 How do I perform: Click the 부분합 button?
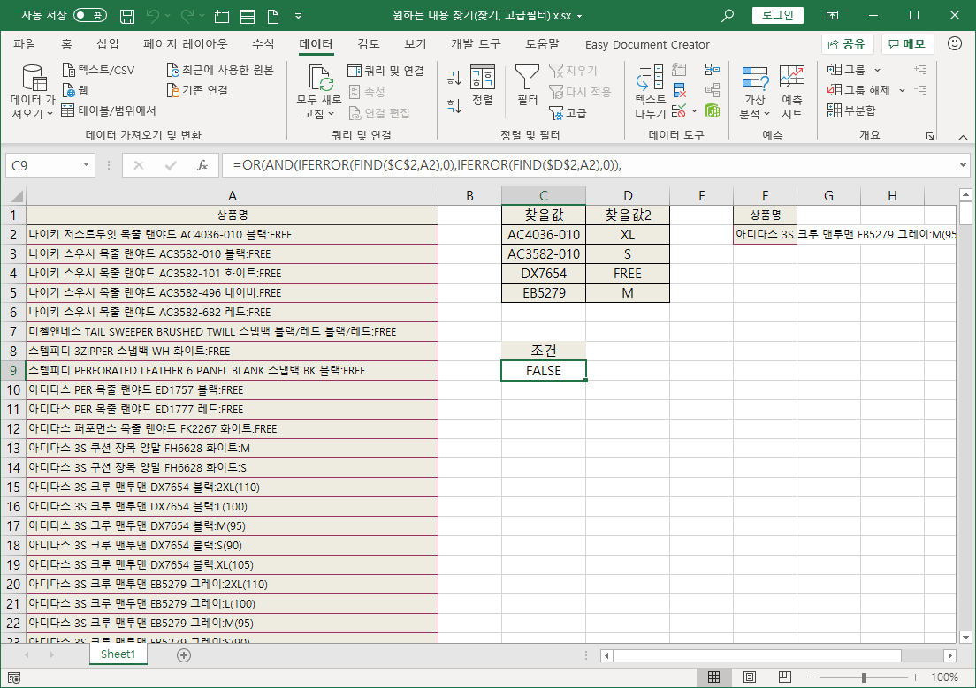(x=850, y=110)
